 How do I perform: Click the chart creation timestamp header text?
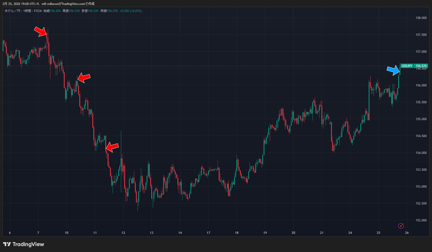[49, 4]
